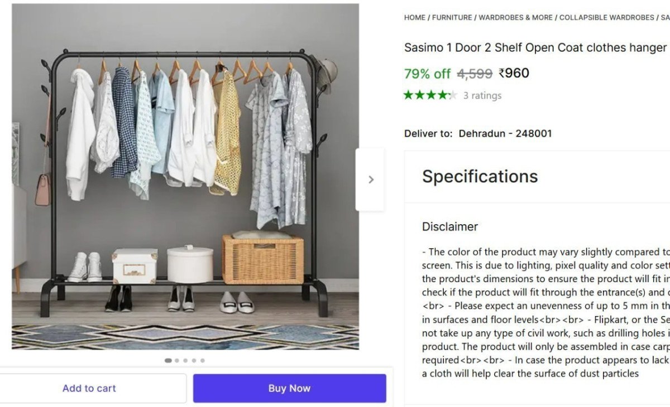Select the strikethrough original price 4,599
This screenshot has width=670, height=407.
(475, 73)
